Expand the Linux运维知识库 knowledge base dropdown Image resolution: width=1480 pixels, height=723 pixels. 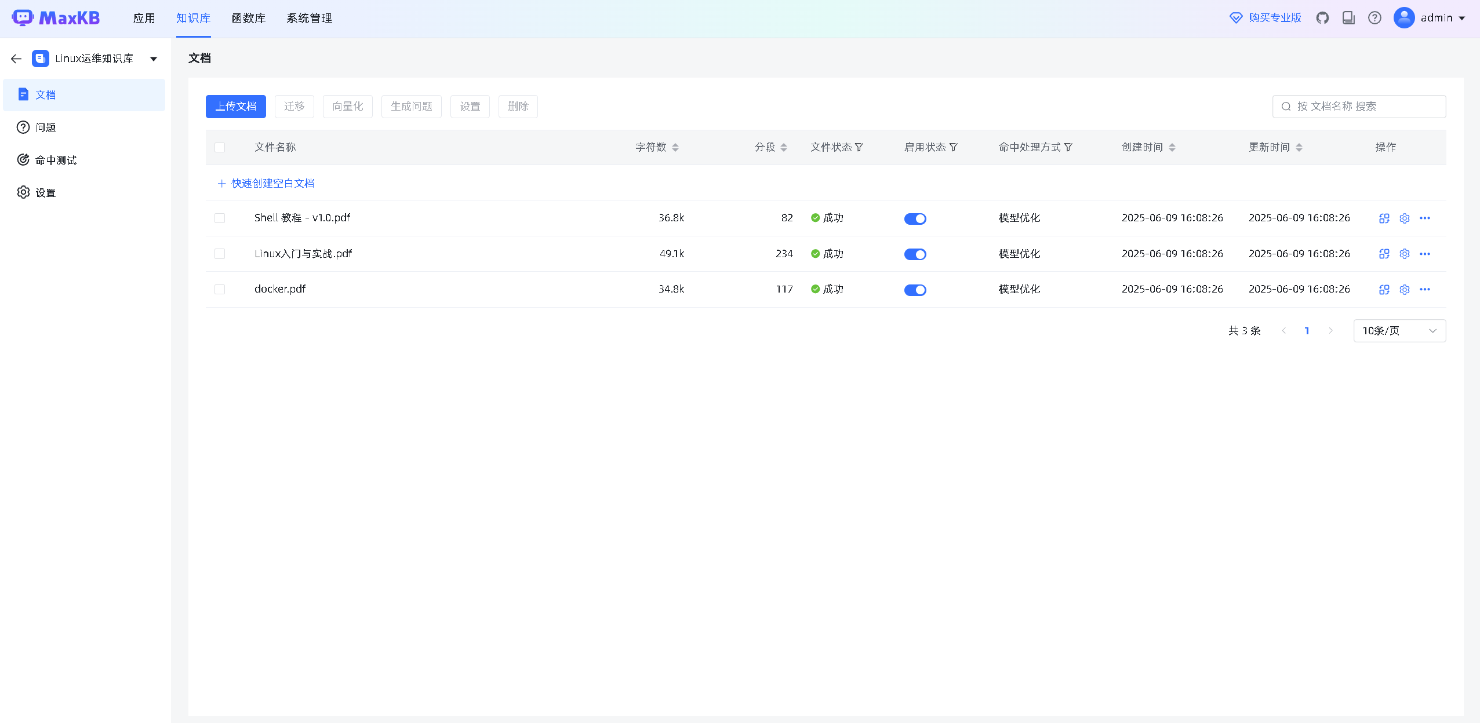coord(154,59)
